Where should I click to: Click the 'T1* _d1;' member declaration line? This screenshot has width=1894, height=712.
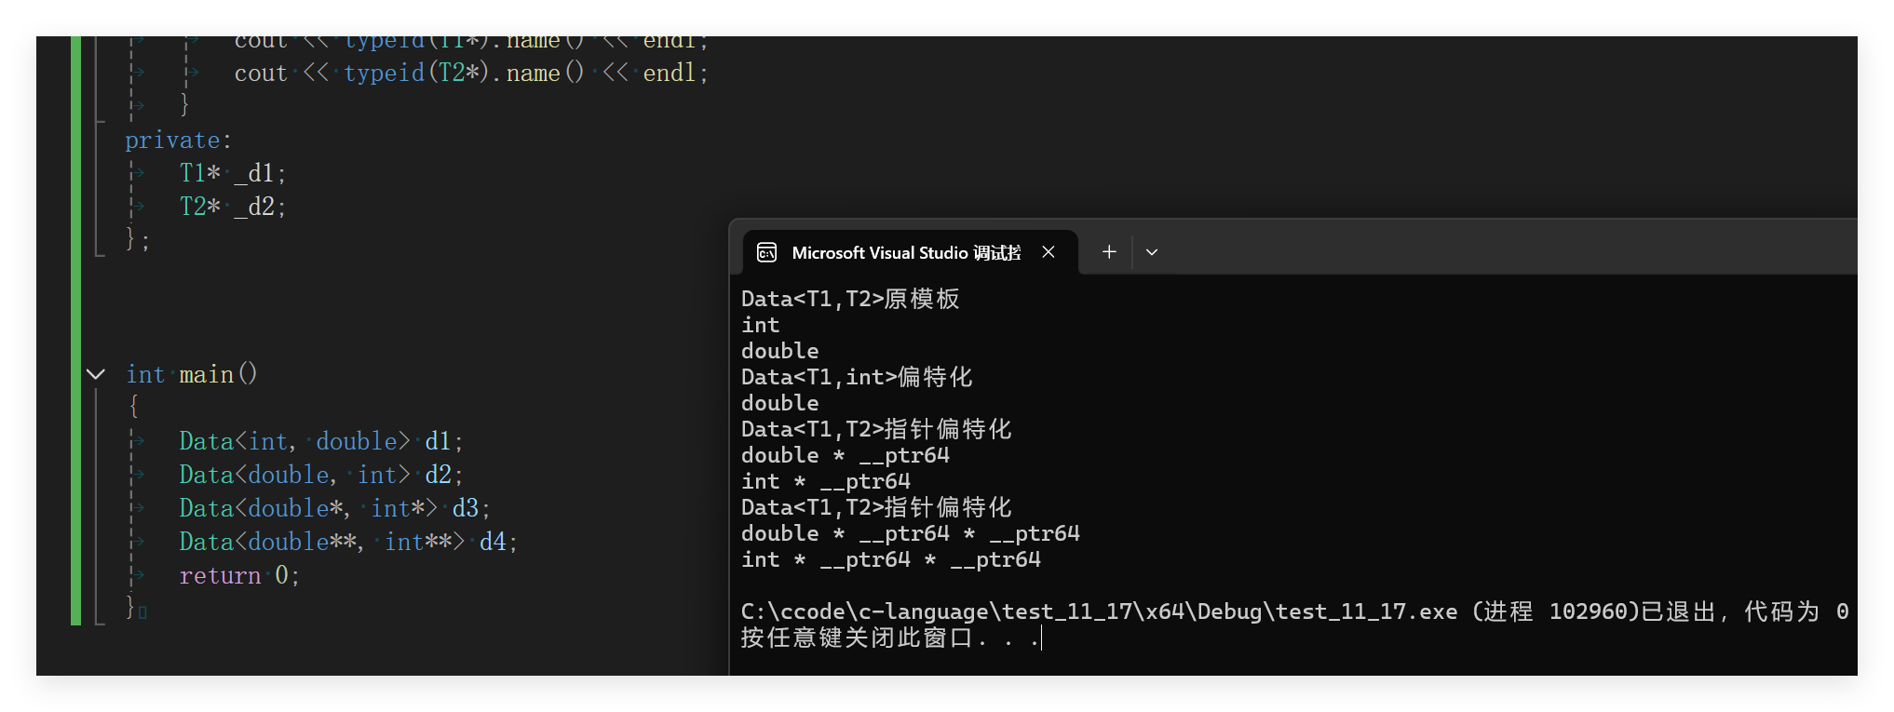[x=233, y=173]
